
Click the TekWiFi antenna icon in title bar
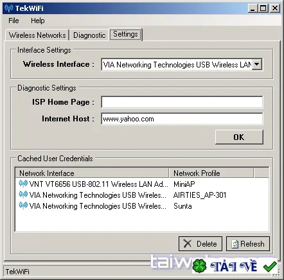point(9,8)
